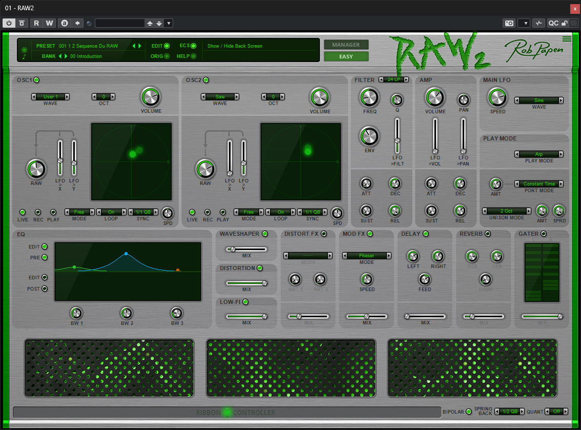Select the next preset arrow
The height and width of the screenshot is (430, 581).
pyautogui.click(x=140, y=46)
